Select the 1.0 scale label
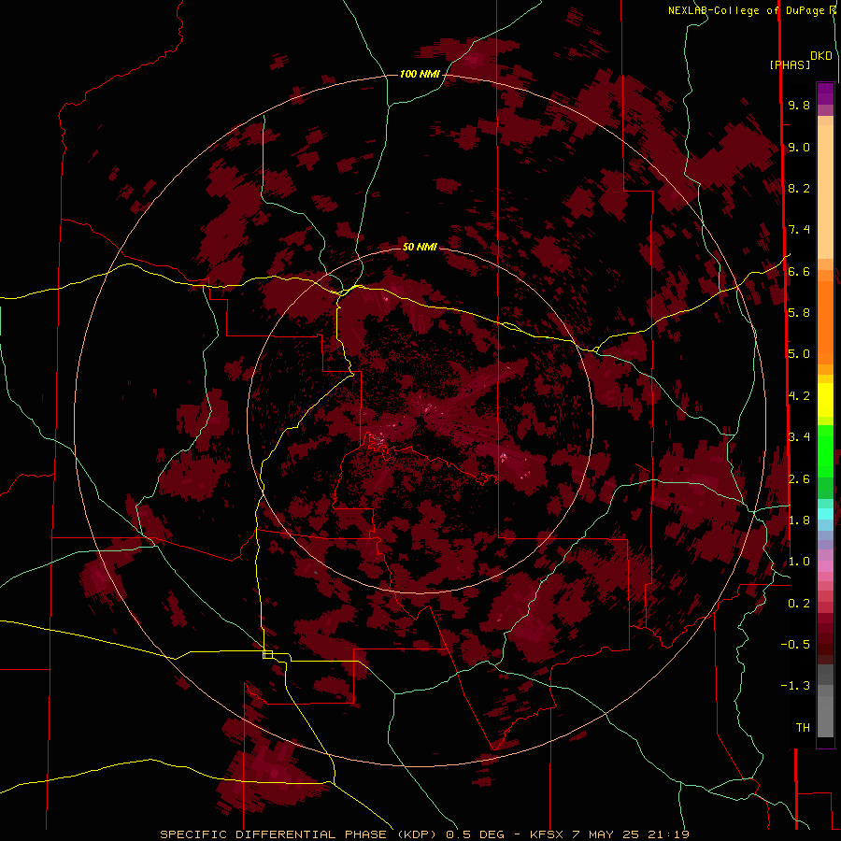The width and height of the screenshot is (841, 841). 799,562
